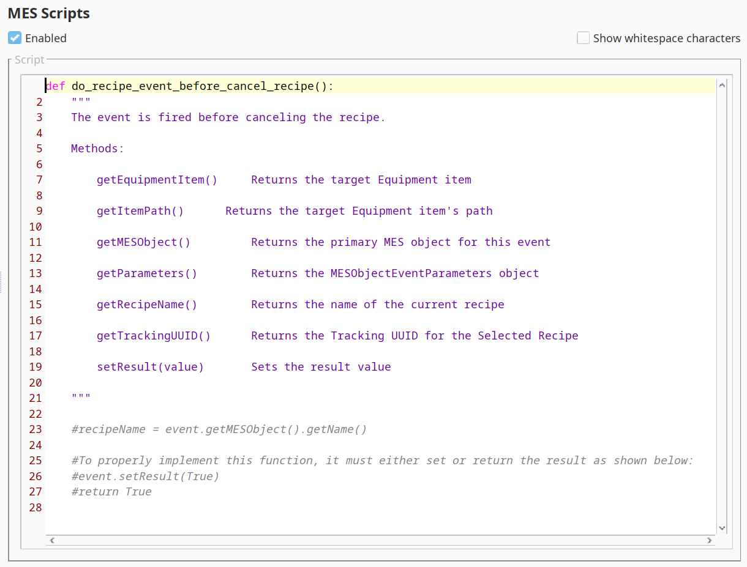The image size is (747, 567).
Task: Click the horizontal scrollbar left arrow
Action: click(52, 540)
